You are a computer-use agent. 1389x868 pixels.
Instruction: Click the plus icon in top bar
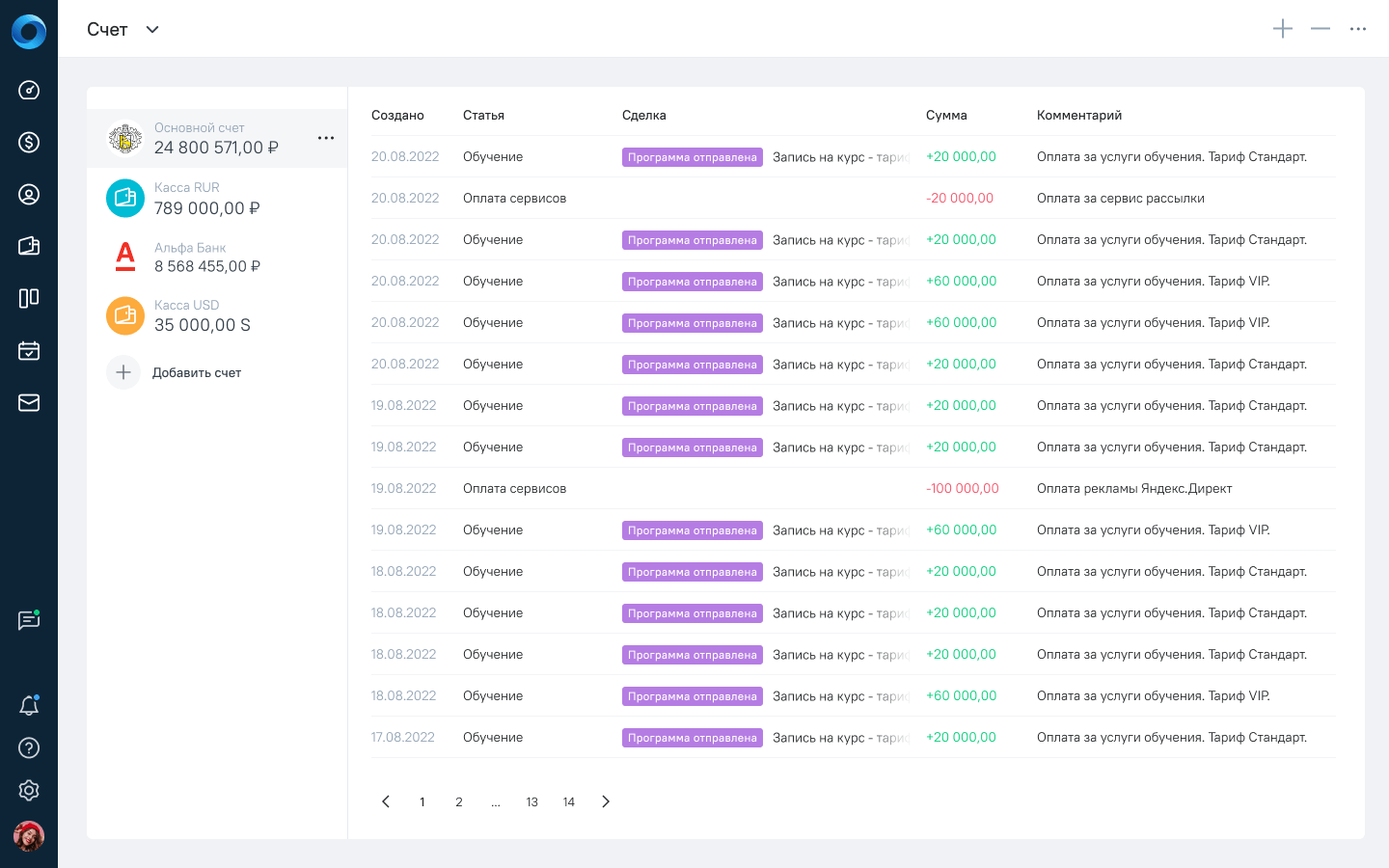coord(1283,29)
